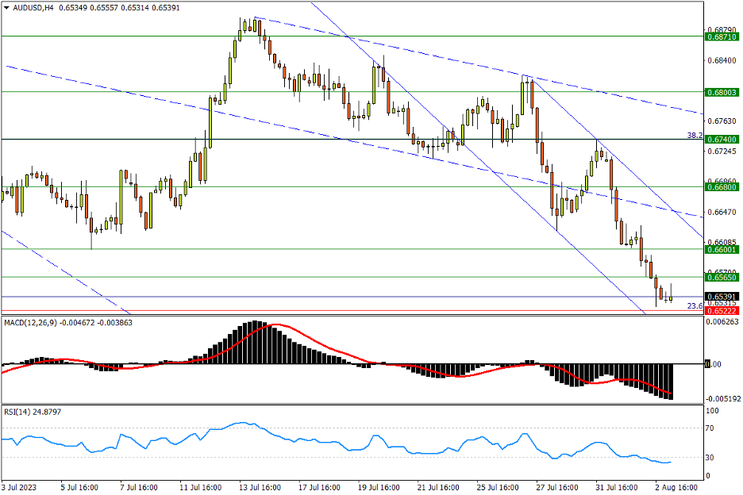743x495 pixels.
Task: Click the 23.6 Fibonacci level label
Action: pos(695,306)
